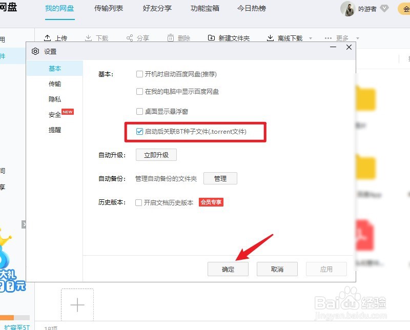Open the 今日热榜 top tab
Viewport: 410px width, 330px height.
[252, 8]
